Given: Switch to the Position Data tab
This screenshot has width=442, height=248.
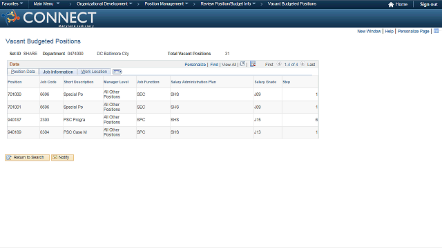Looking at the screenshot, I should [23, 72].
